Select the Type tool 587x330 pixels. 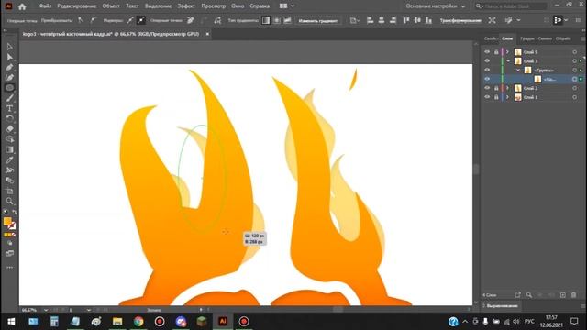coord(10,108)
